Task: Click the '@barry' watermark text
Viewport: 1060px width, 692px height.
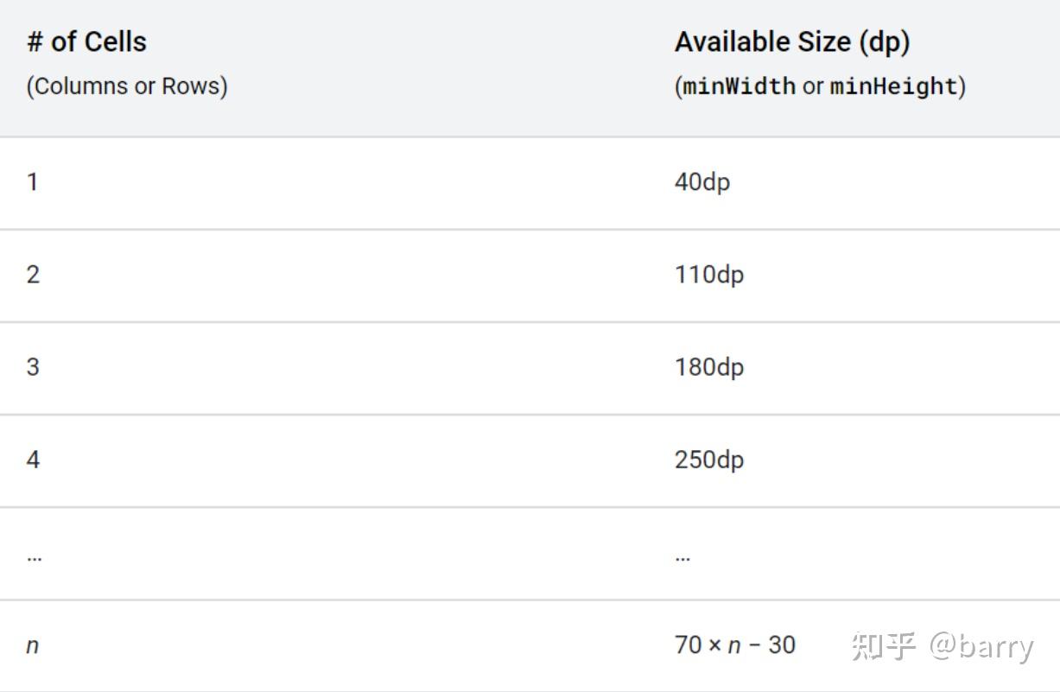Action: (x=981, y=645)
